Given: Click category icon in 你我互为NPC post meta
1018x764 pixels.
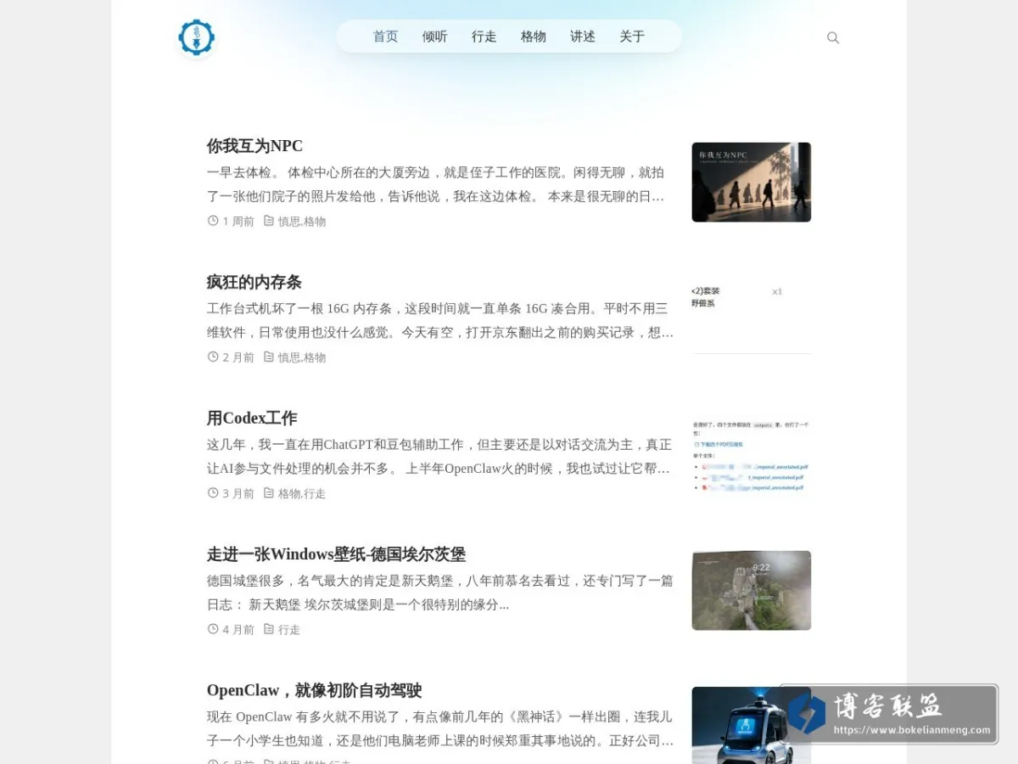Looking at the screenshot, I should point(268,221).
